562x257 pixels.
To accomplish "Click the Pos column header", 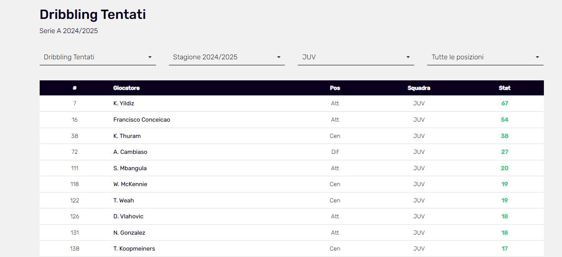I will [335, 88].
